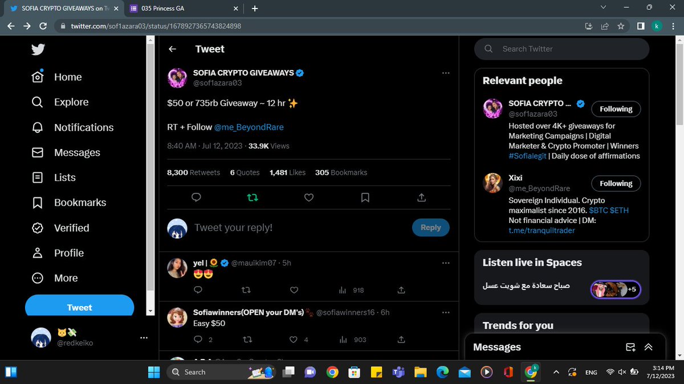Open Verified in the sidebar
Image resolution: width=684 pixels, height=384 pixels.
tap(60, 228)
